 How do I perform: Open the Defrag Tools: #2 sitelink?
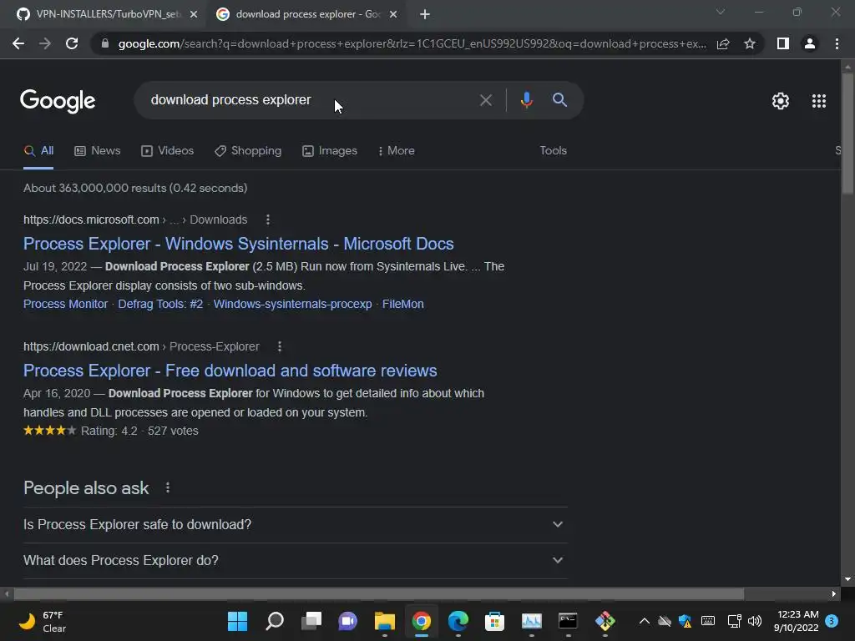click(160, 304)
